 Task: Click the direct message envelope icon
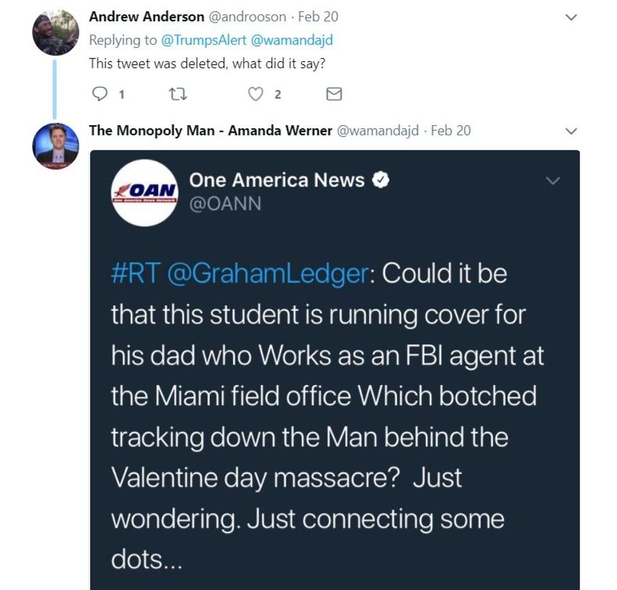(334, 94)
